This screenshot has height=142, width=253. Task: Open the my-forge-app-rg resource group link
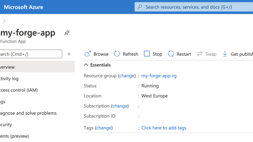(x=159, y=76)
